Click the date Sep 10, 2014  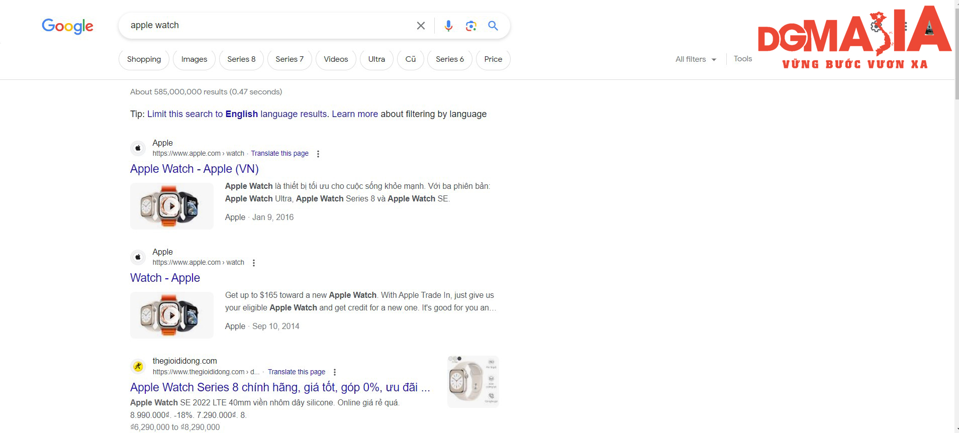tap(276, 326)
